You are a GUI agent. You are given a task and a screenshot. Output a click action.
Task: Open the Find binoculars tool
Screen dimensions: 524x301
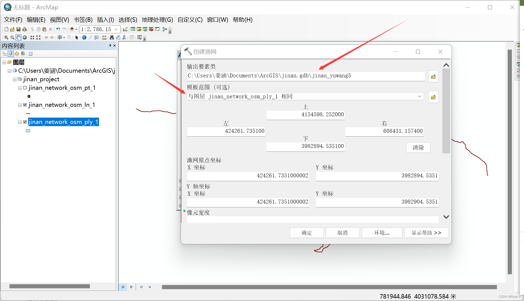point(112,37)
